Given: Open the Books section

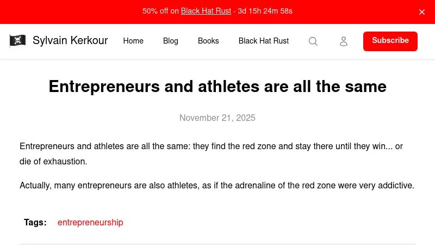Looking at the screenshot, I should 208,41.
